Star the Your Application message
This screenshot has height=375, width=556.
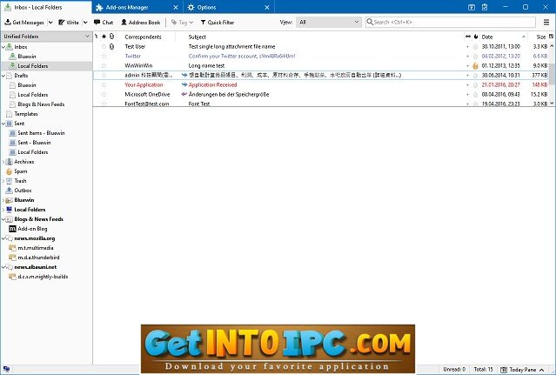104,84
